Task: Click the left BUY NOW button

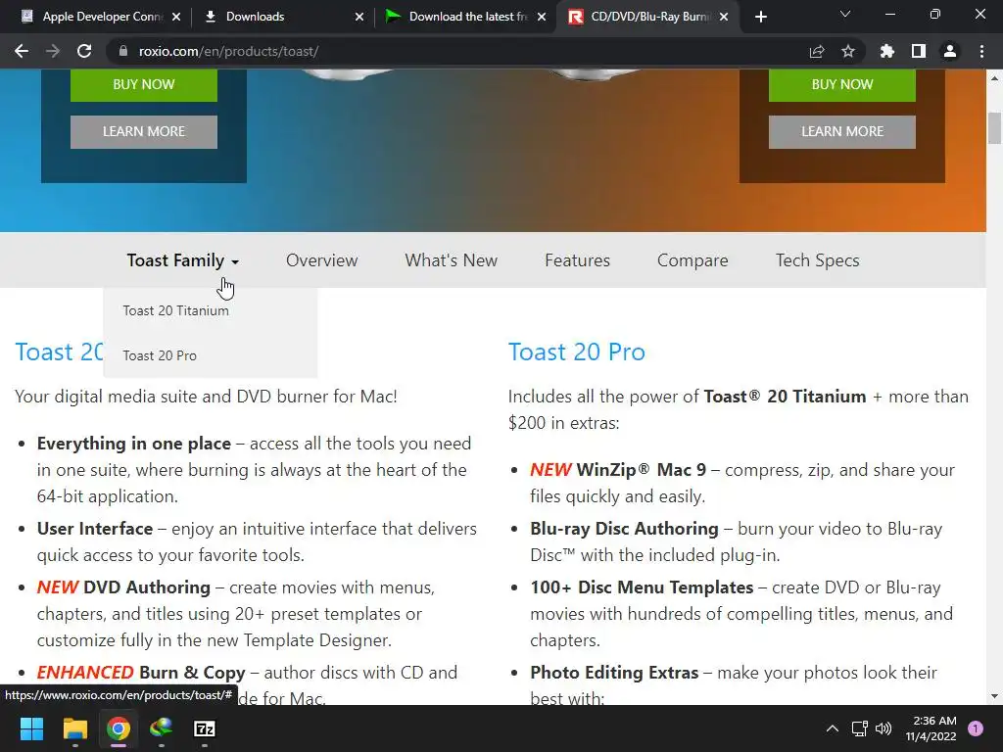Action: coord(143,84)
